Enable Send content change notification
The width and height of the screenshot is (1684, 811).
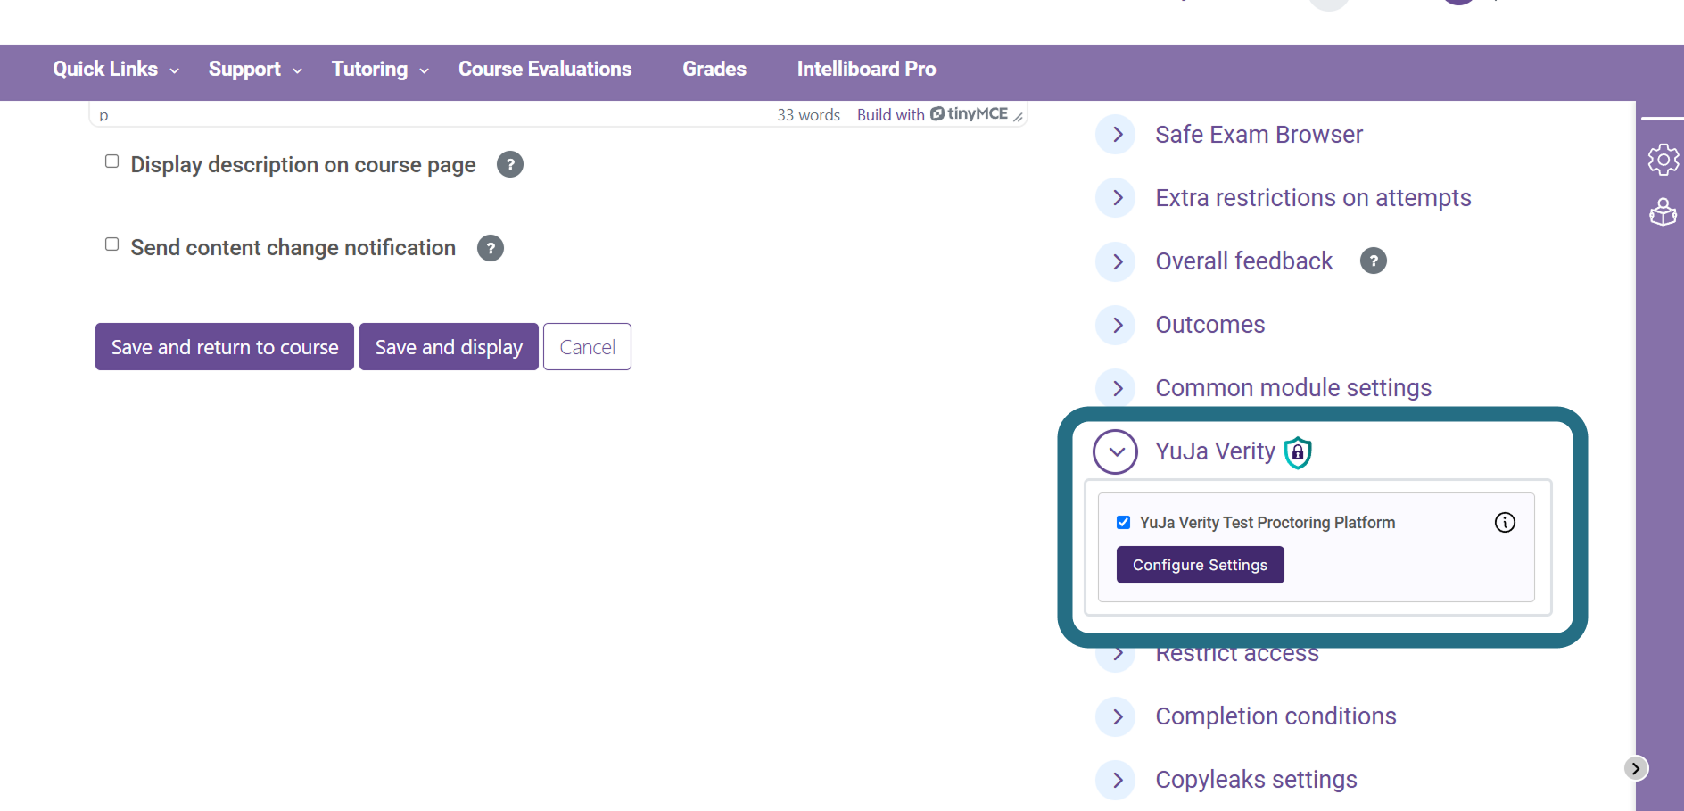pos(111,244)
